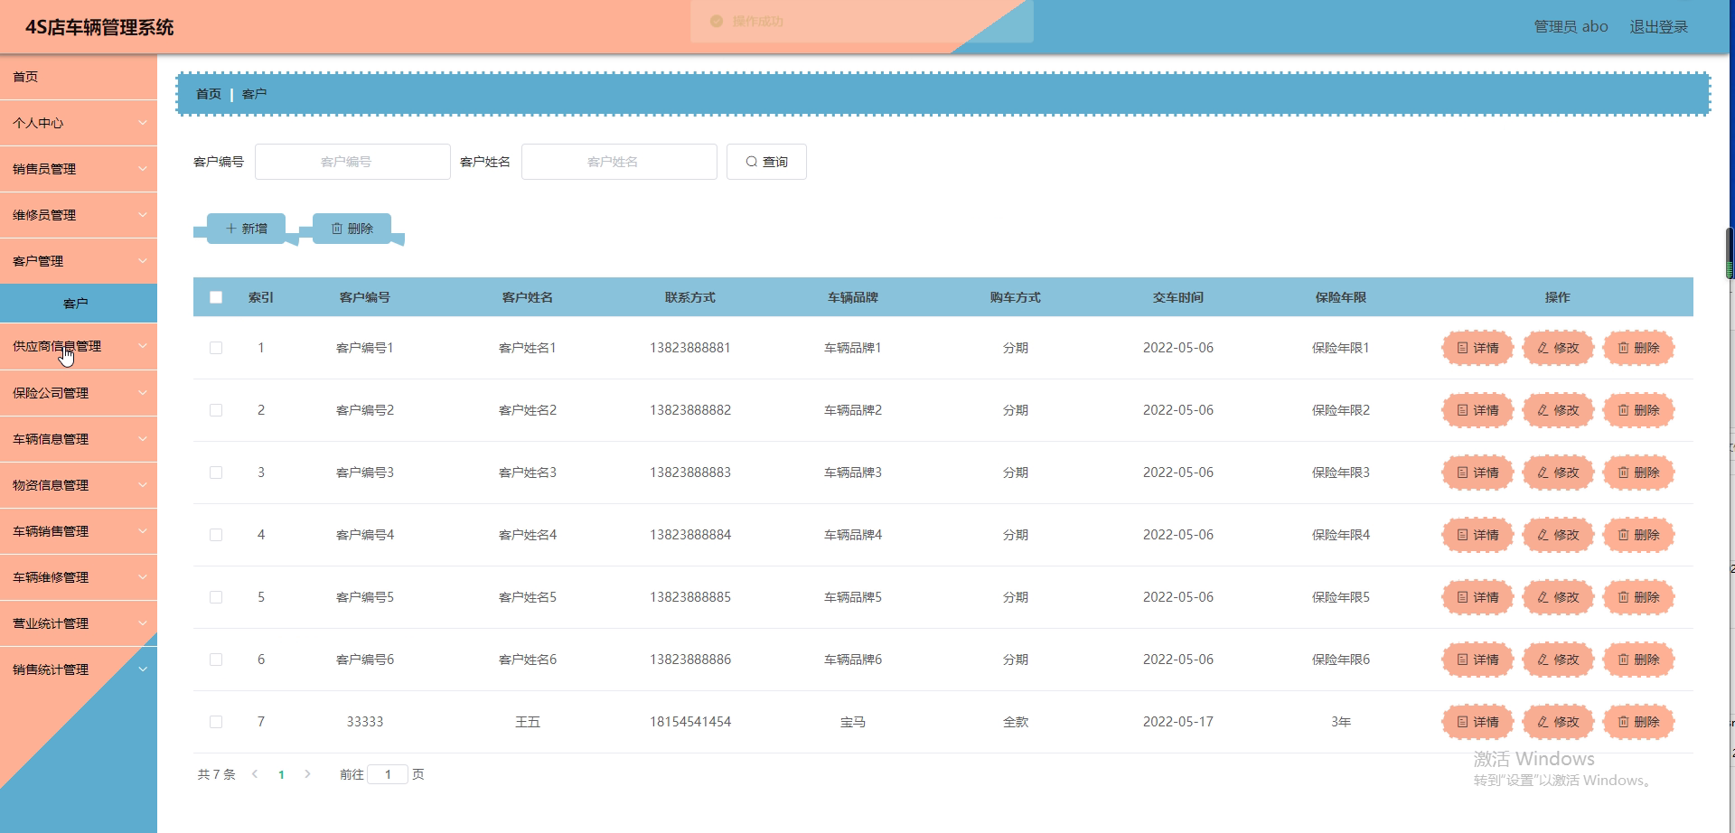The image size is (1735, 833).
Task: Click 管理员 abo user label
Action: point(1571,27)
